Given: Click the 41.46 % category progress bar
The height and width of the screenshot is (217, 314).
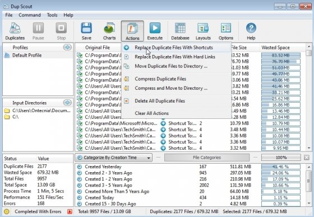Looking at the screenshot, I should [x=281, y=167].
